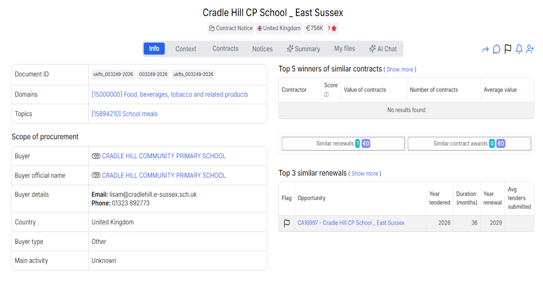Click the flag icon beside the CA16997 renewal
The image size is (543, 284).
click(286, 222)
